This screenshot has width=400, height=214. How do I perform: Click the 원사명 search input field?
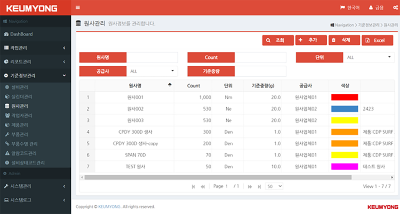point(152,57)
